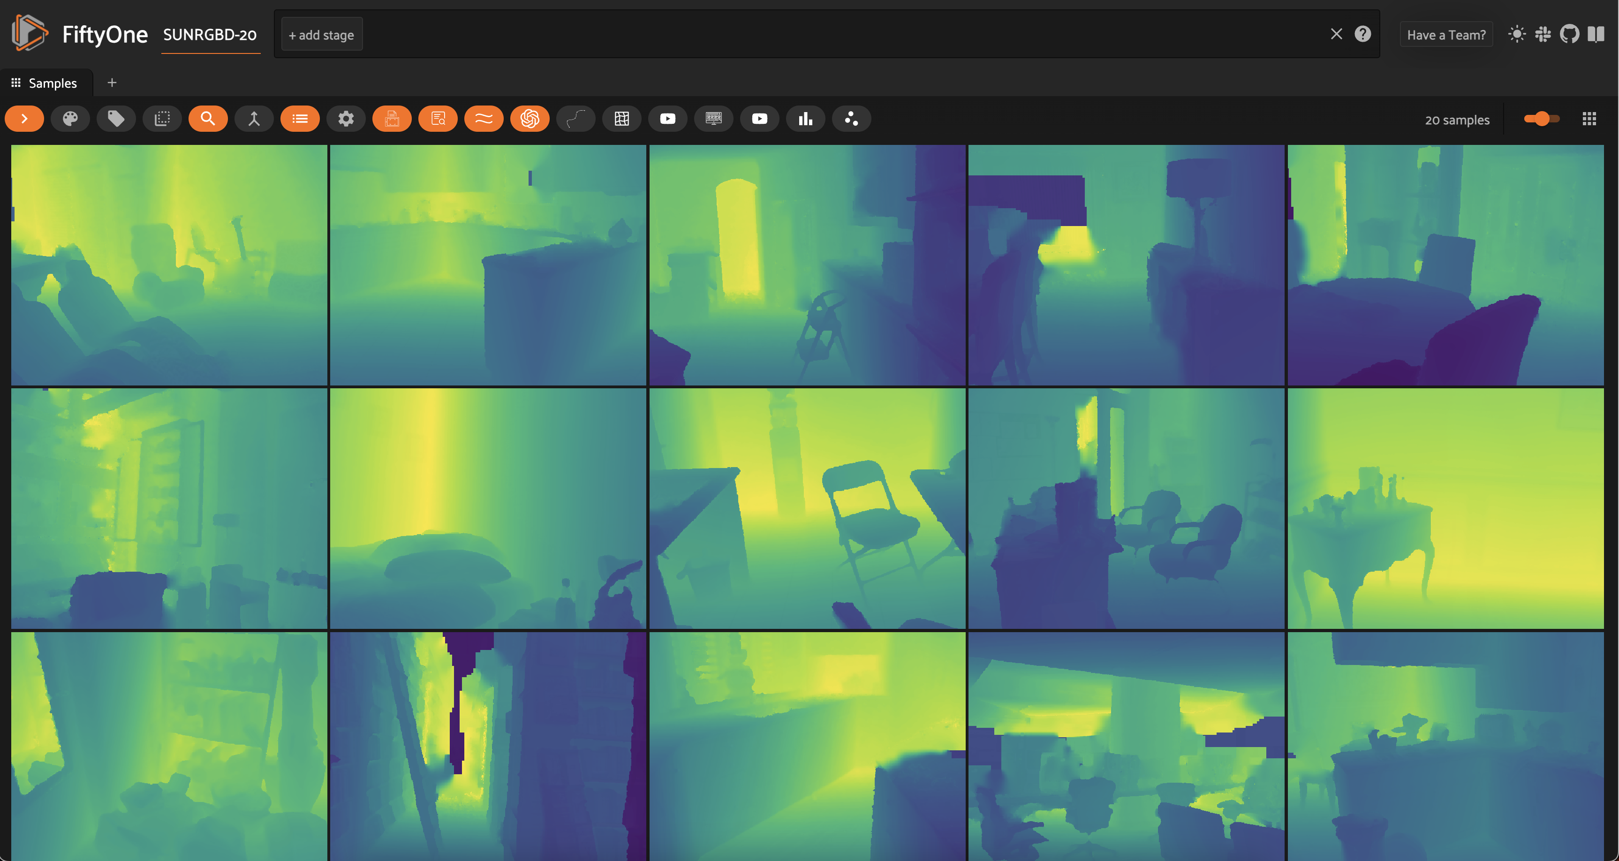Click the embeddings scatter dots icon
The height and width of the screenshot is (861, 1619).
pyautogui.click(x=852, y=119)
